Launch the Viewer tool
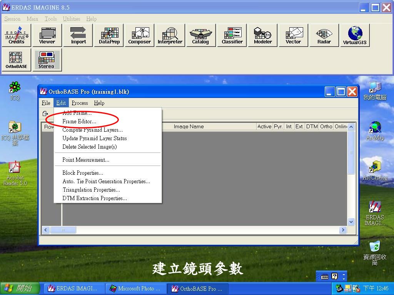Viewport: 394px width, 295px height. [47, 35]
